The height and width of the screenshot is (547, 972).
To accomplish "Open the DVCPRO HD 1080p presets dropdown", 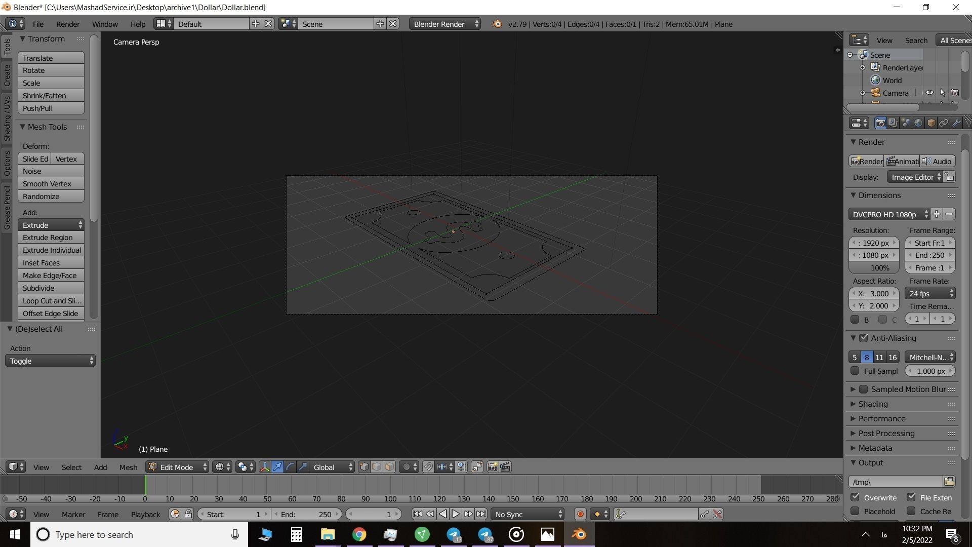I will click(889, 214).
